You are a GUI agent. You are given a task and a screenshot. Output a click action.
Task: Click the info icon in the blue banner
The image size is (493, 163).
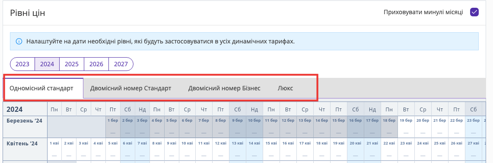click(19, 41)
